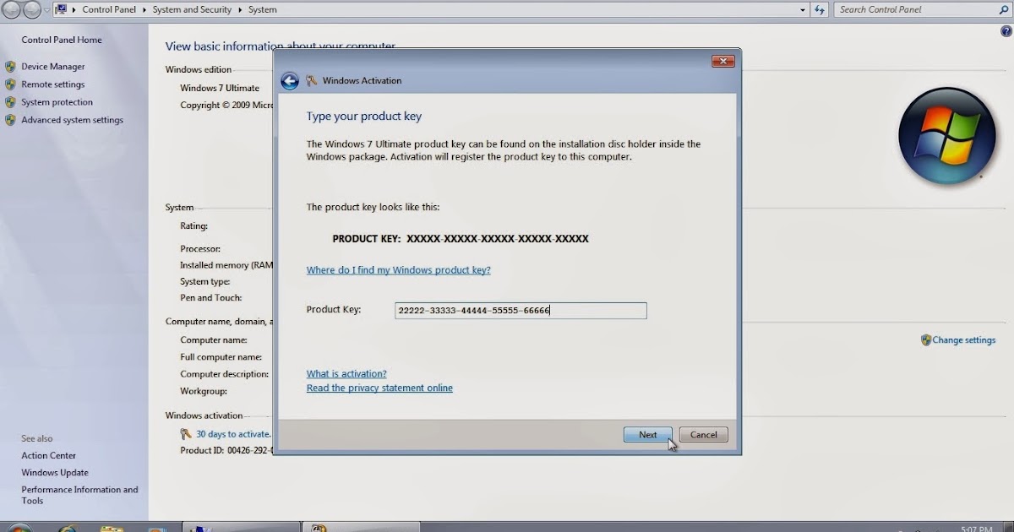Screen dimensions: 1014x532
Task: Click the What is activation? link
Action: pyautogui.click(x=346, y=373)
